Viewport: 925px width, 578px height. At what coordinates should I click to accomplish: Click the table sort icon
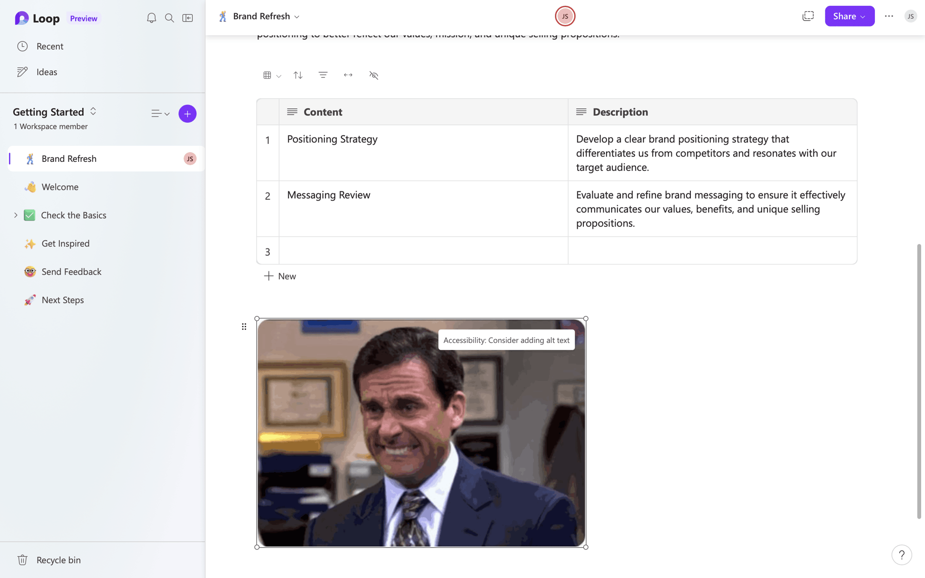(x=298, y=75)
